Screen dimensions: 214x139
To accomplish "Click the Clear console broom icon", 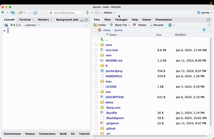I will point(86,25).
